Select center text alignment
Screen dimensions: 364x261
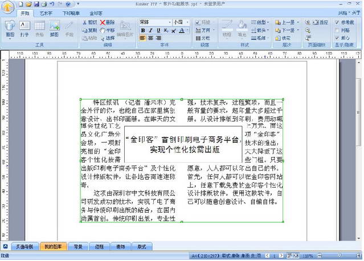pos(150,38)
